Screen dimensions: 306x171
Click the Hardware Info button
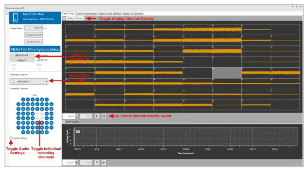pos(34,42)
